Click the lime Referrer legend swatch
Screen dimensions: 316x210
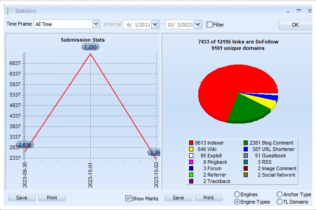point(191,175)
